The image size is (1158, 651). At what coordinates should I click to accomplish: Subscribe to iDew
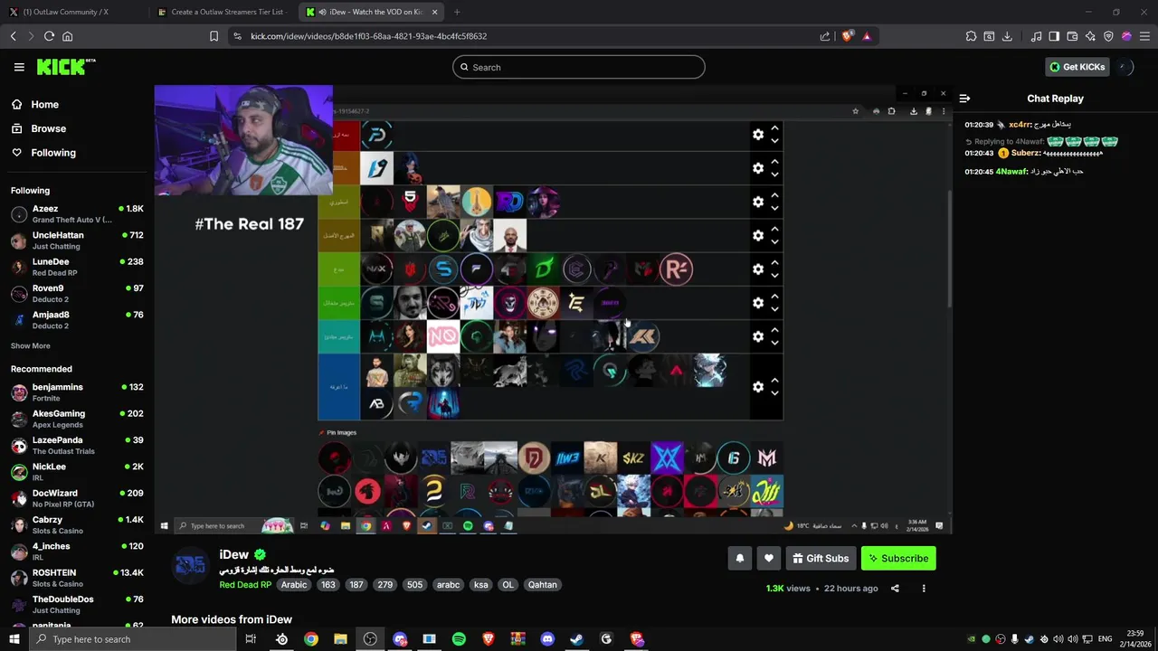point(898,559)
